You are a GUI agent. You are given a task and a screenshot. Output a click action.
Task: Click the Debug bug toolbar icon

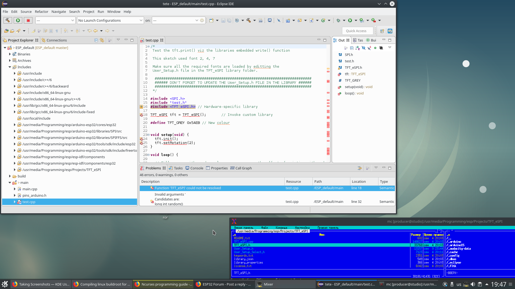click(338, 20)
